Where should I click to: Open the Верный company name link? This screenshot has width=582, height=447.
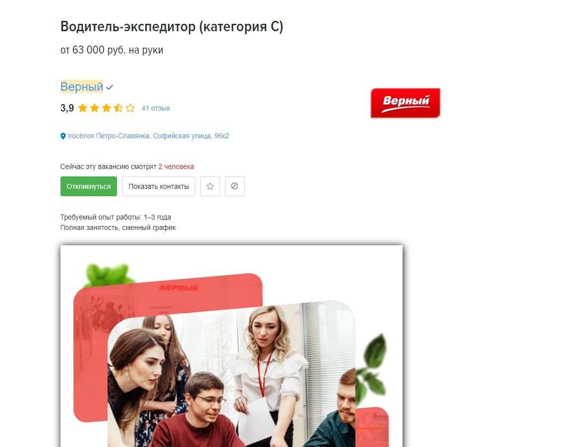(82, 86)
